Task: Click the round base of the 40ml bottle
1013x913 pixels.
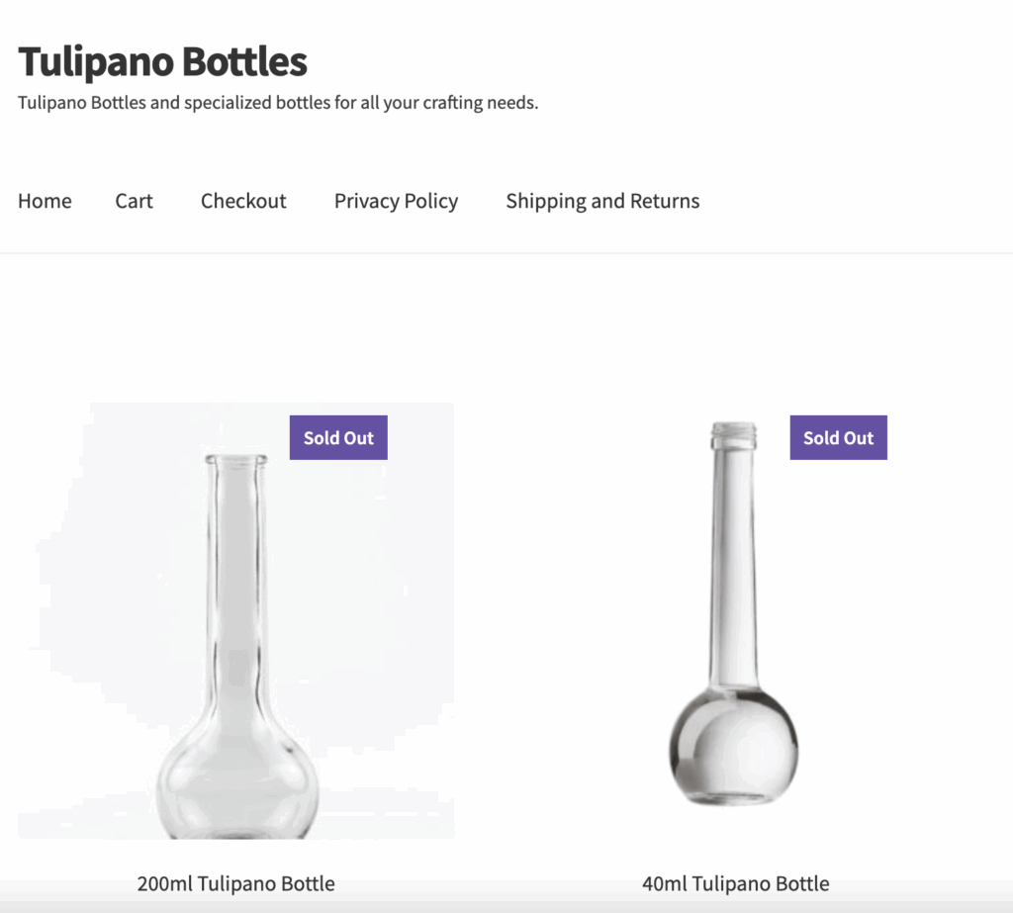Action: [733, 747]
